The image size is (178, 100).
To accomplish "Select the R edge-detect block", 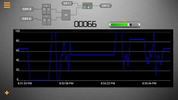I will pyautogui.click(x=46, y=9).
